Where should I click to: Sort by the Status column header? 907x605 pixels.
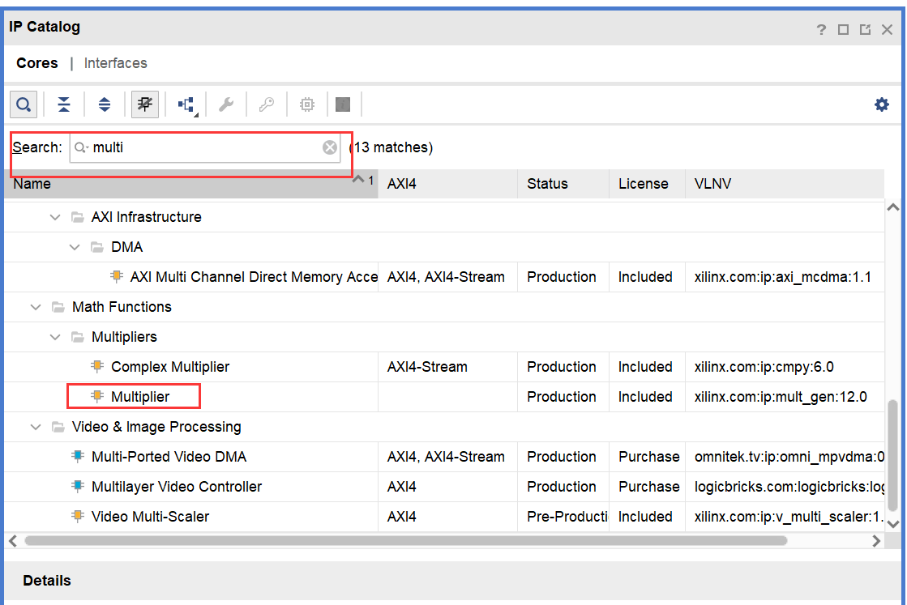(x=563, y=184)
